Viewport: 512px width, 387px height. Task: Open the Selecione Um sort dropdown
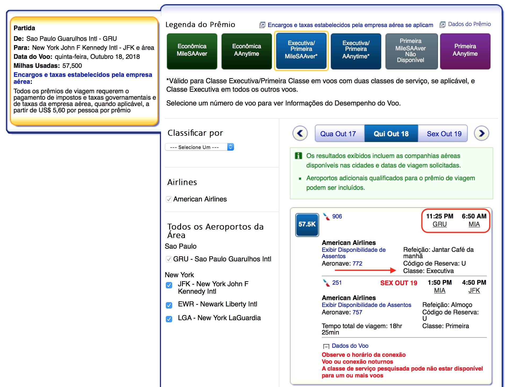coord(199,147)
